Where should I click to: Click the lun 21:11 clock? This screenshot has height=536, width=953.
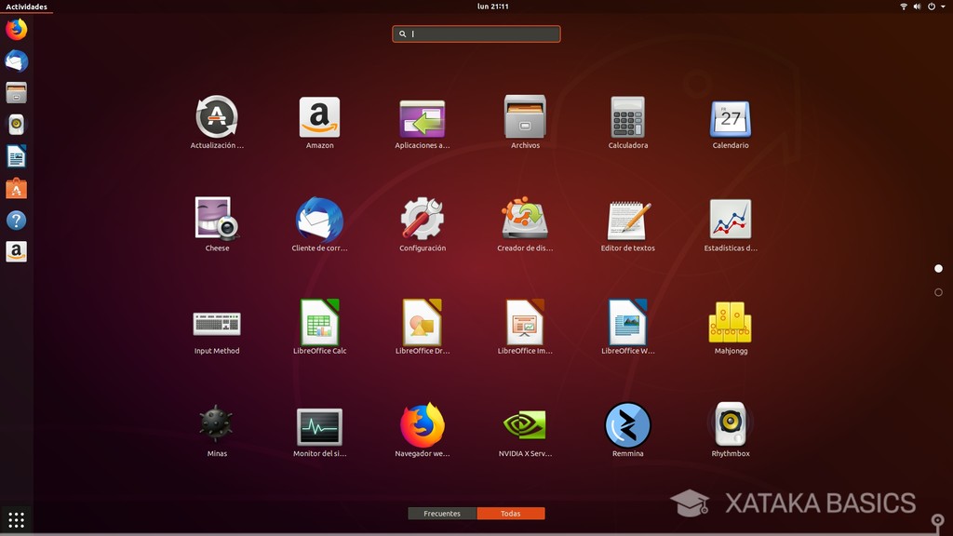pyautogui.click(x=490, y=6)
